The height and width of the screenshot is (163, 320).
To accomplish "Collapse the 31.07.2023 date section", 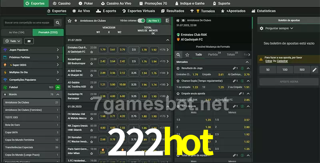I will [168, 40].
